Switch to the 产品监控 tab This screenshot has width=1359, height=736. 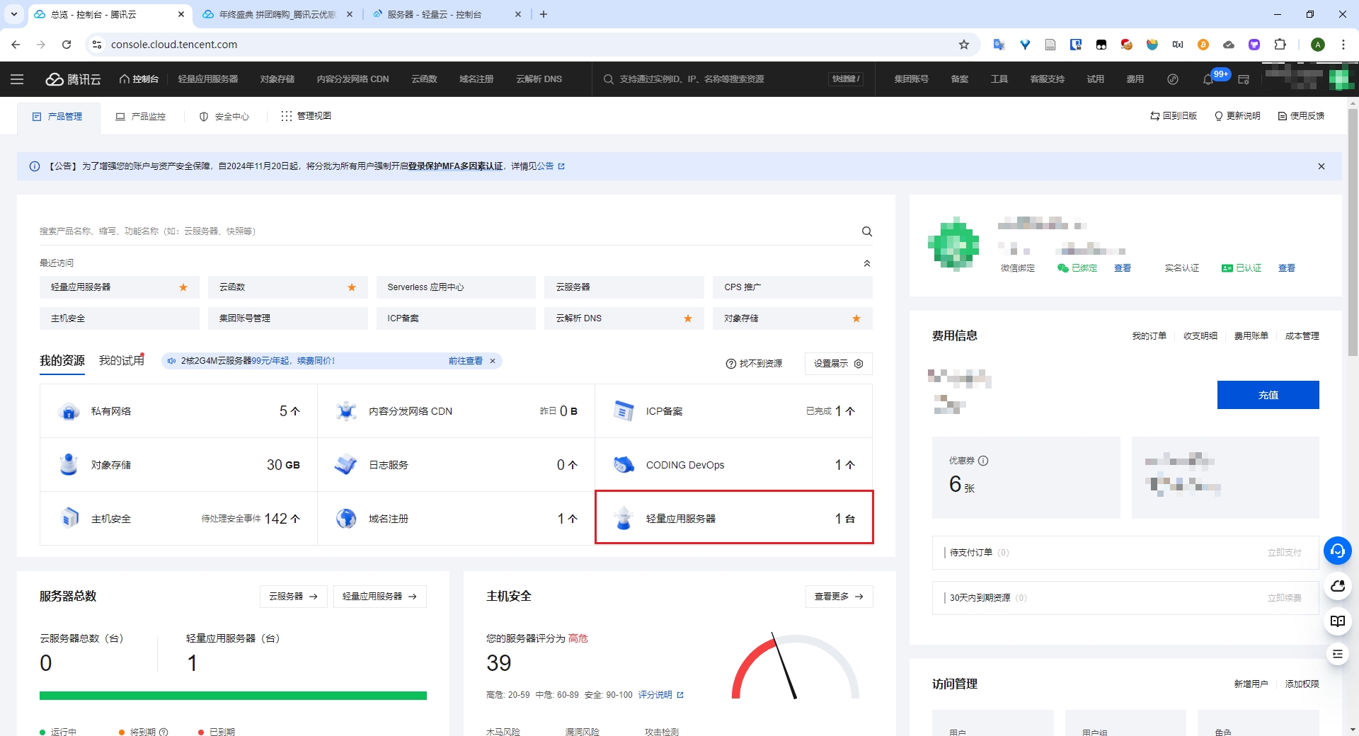point(141,117)
